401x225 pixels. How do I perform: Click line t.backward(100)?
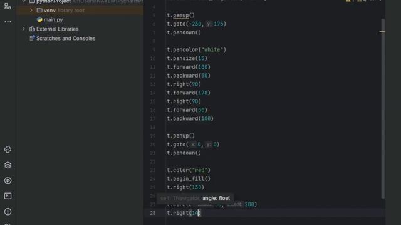pyautogui.click(x=190, y=119)
